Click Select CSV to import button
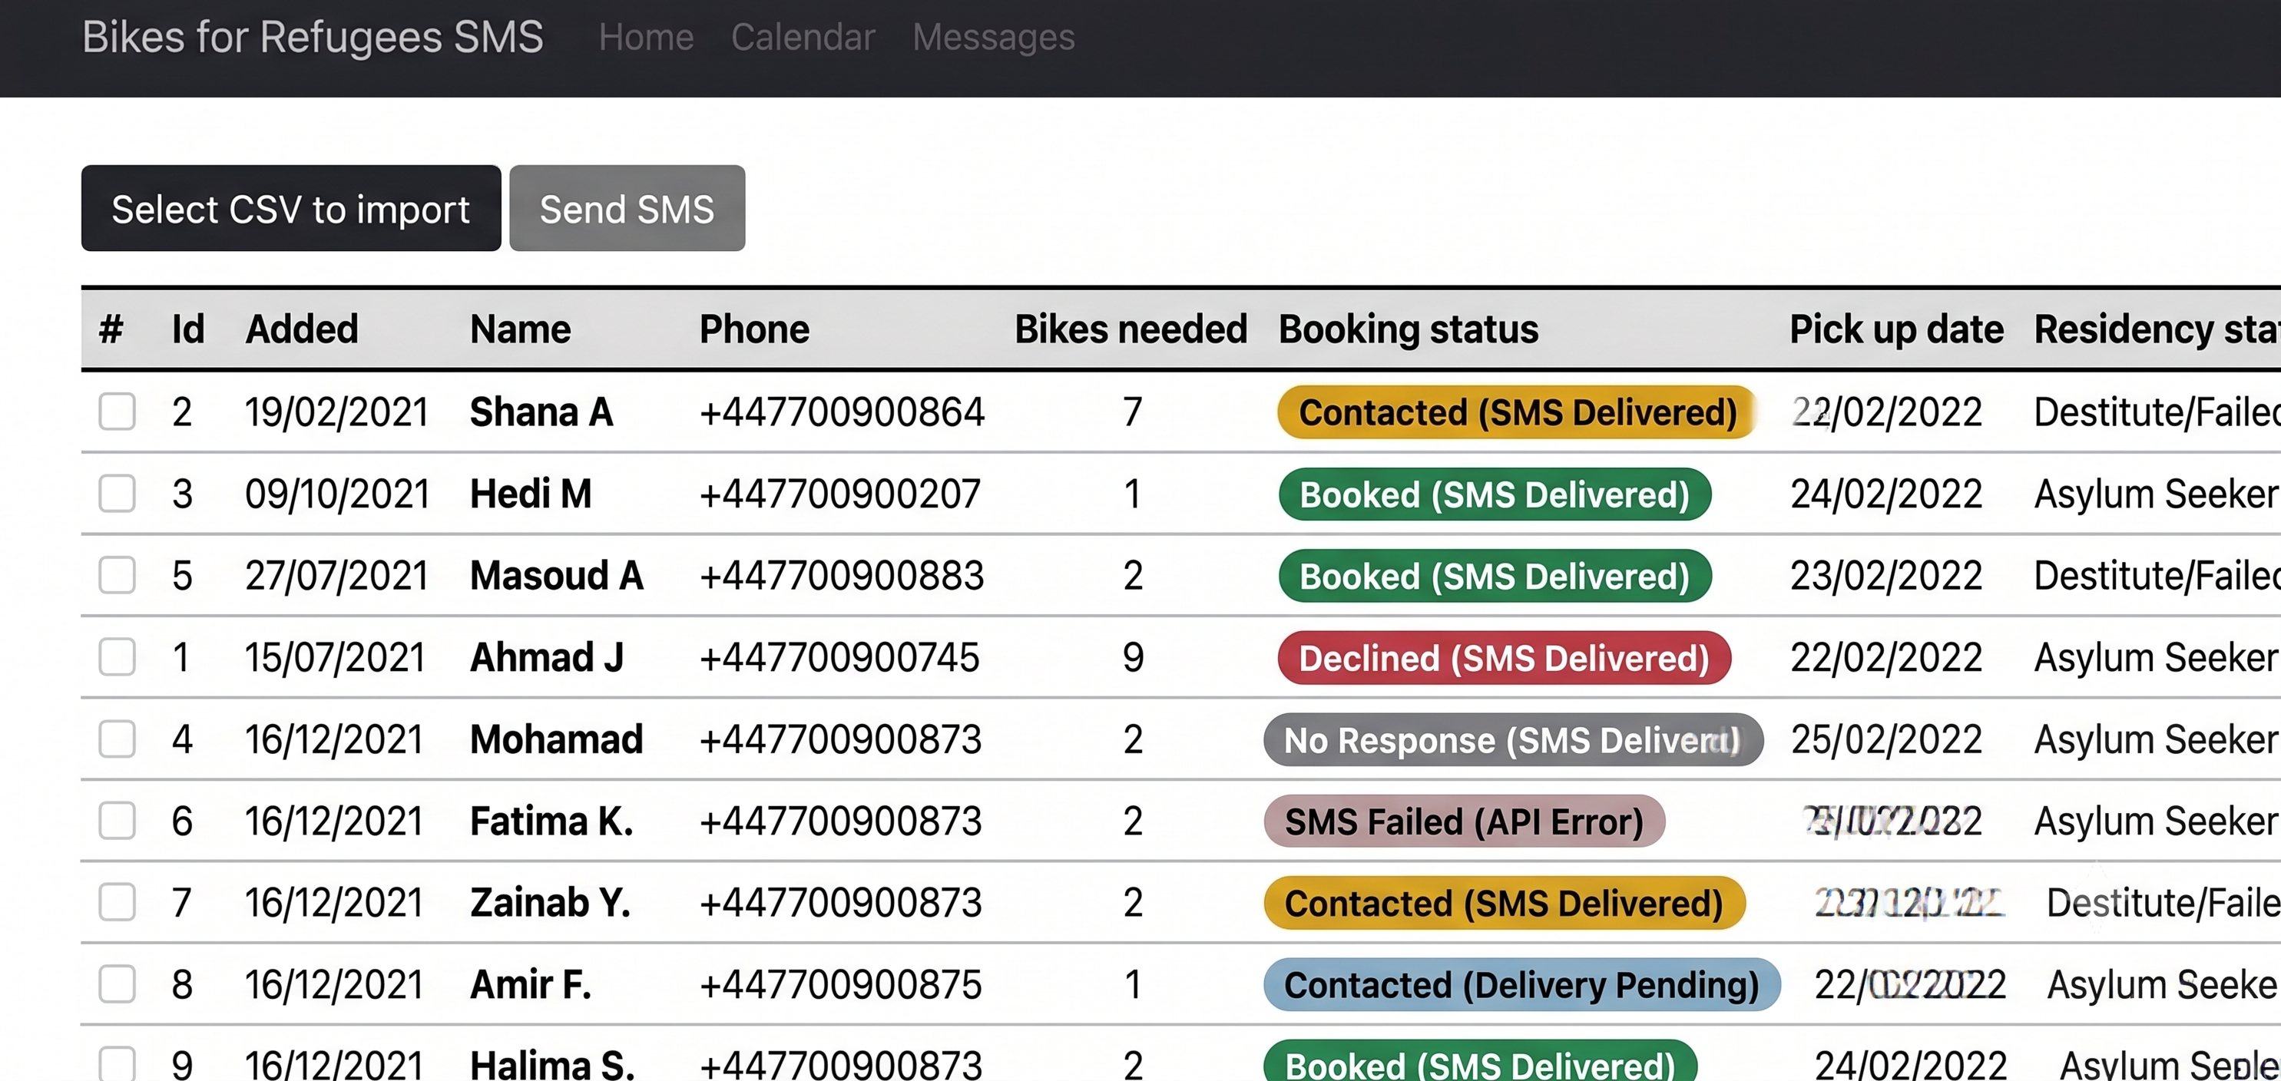Screen dimensions: 2281x1081 (291, 208)
